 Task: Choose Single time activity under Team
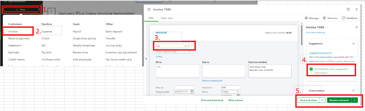tap(85, 38)
